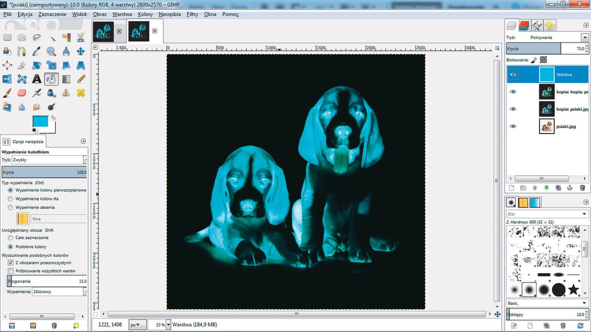Select the Fuzzy Select magic wand tool
591x332 pixels.
tap(51, 38)
